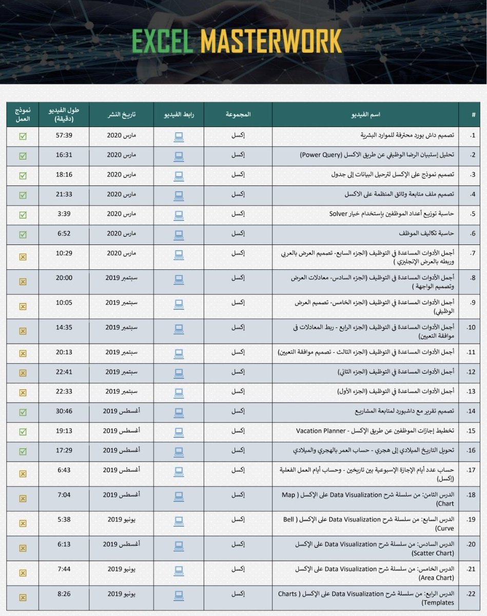This screenshot has height=616, width=487.
Task: Click the video link icon in the Bell Curve row
Action: point(179,520)
